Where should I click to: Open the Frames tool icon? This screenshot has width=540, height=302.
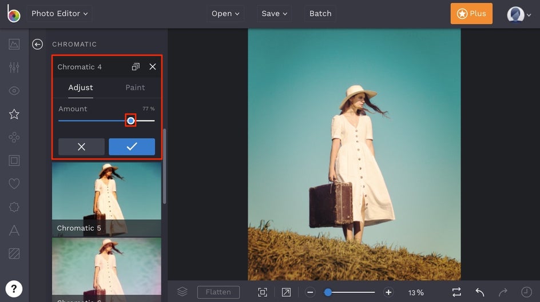[14, 160]
